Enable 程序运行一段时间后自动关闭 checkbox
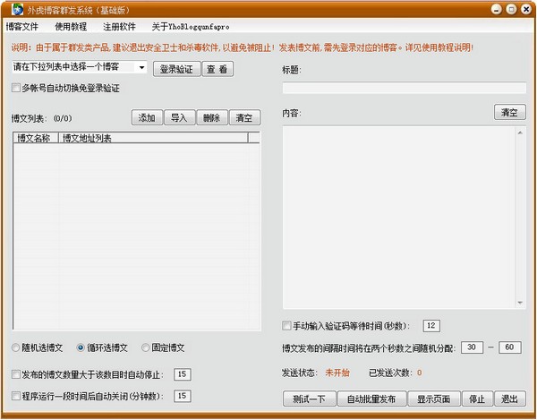537x420 pixels. coord(16,396)
